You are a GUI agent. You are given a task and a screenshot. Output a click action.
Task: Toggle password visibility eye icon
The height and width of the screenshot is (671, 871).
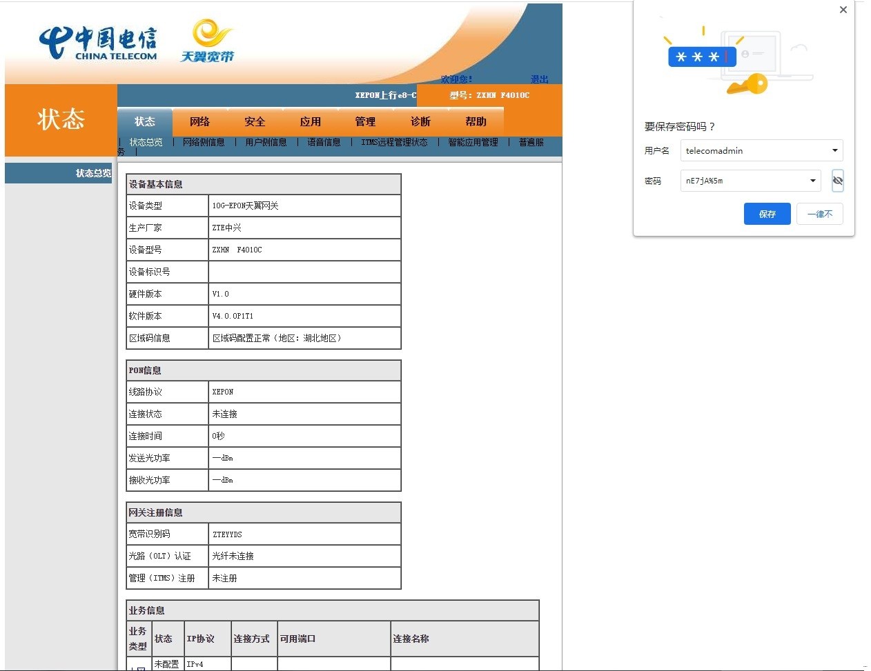tap(837, 181)
